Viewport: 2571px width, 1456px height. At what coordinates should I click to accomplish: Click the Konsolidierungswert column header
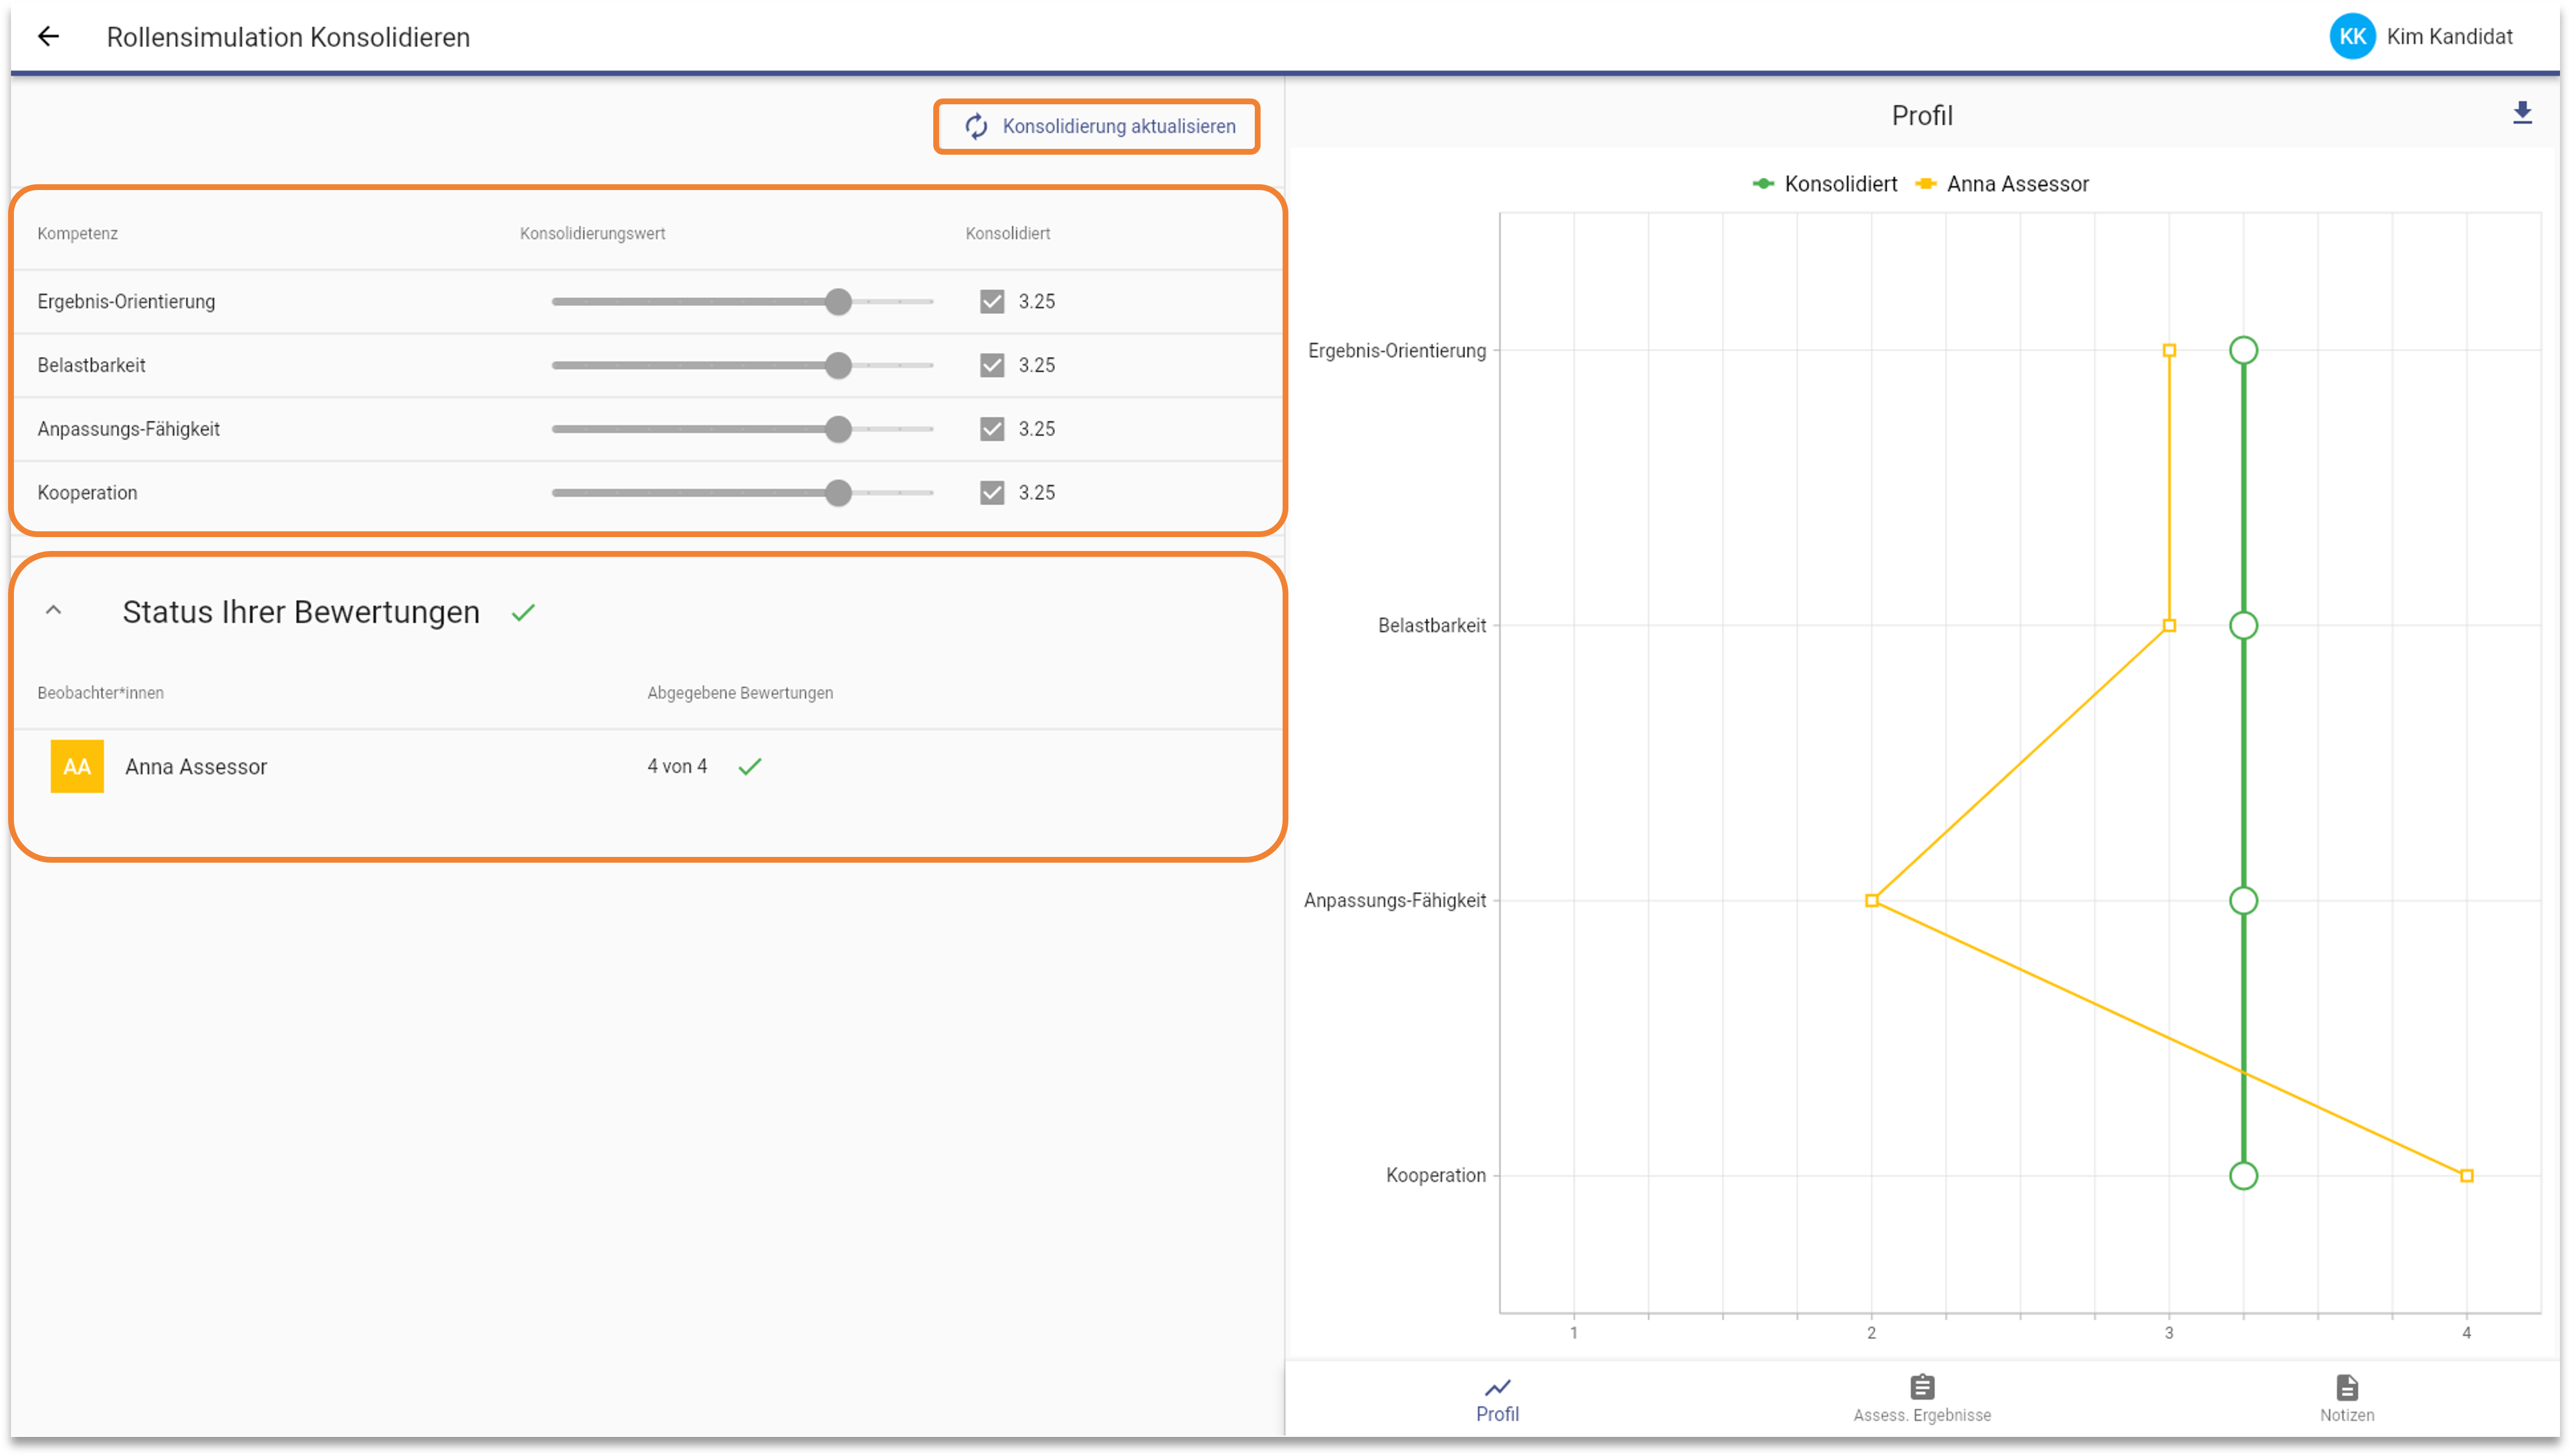pos(591,233)
